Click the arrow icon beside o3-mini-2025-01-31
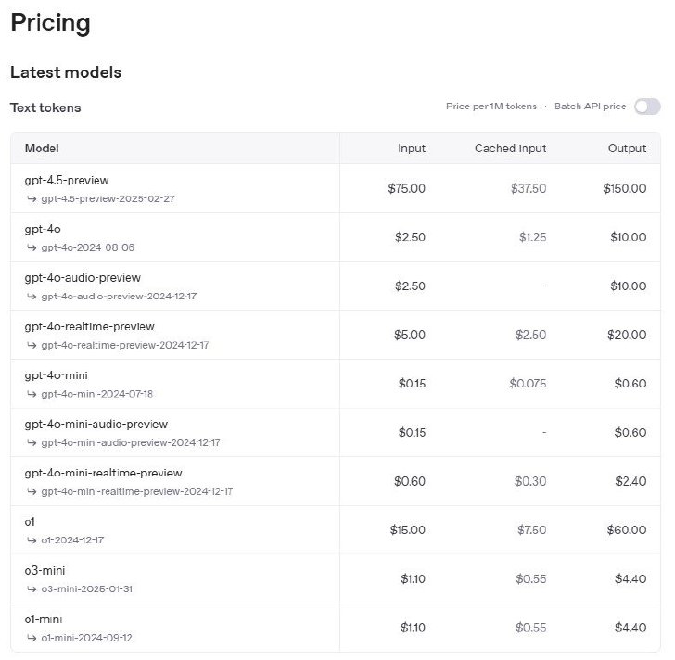The width and height of the screenshot is (675, 660). (x=32, y=589)
